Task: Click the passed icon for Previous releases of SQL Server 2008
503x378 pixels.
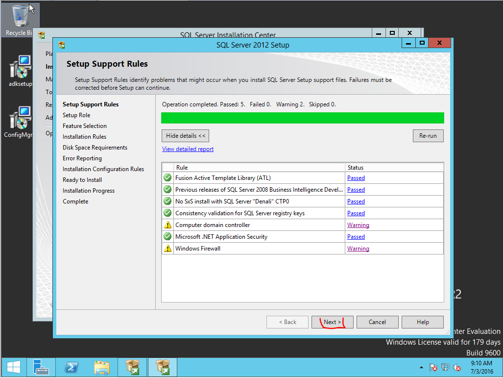Action: (x=168, y=189)
